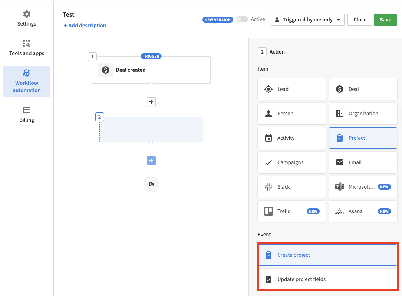Click Save to save the workflow

pos(385,19)
